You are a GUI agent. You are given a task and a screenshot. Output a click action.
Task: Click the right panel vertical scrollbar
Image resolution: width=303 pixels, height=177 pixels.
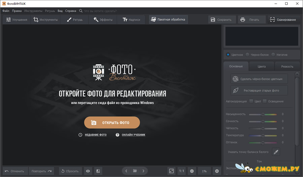(x=297, y=112)
